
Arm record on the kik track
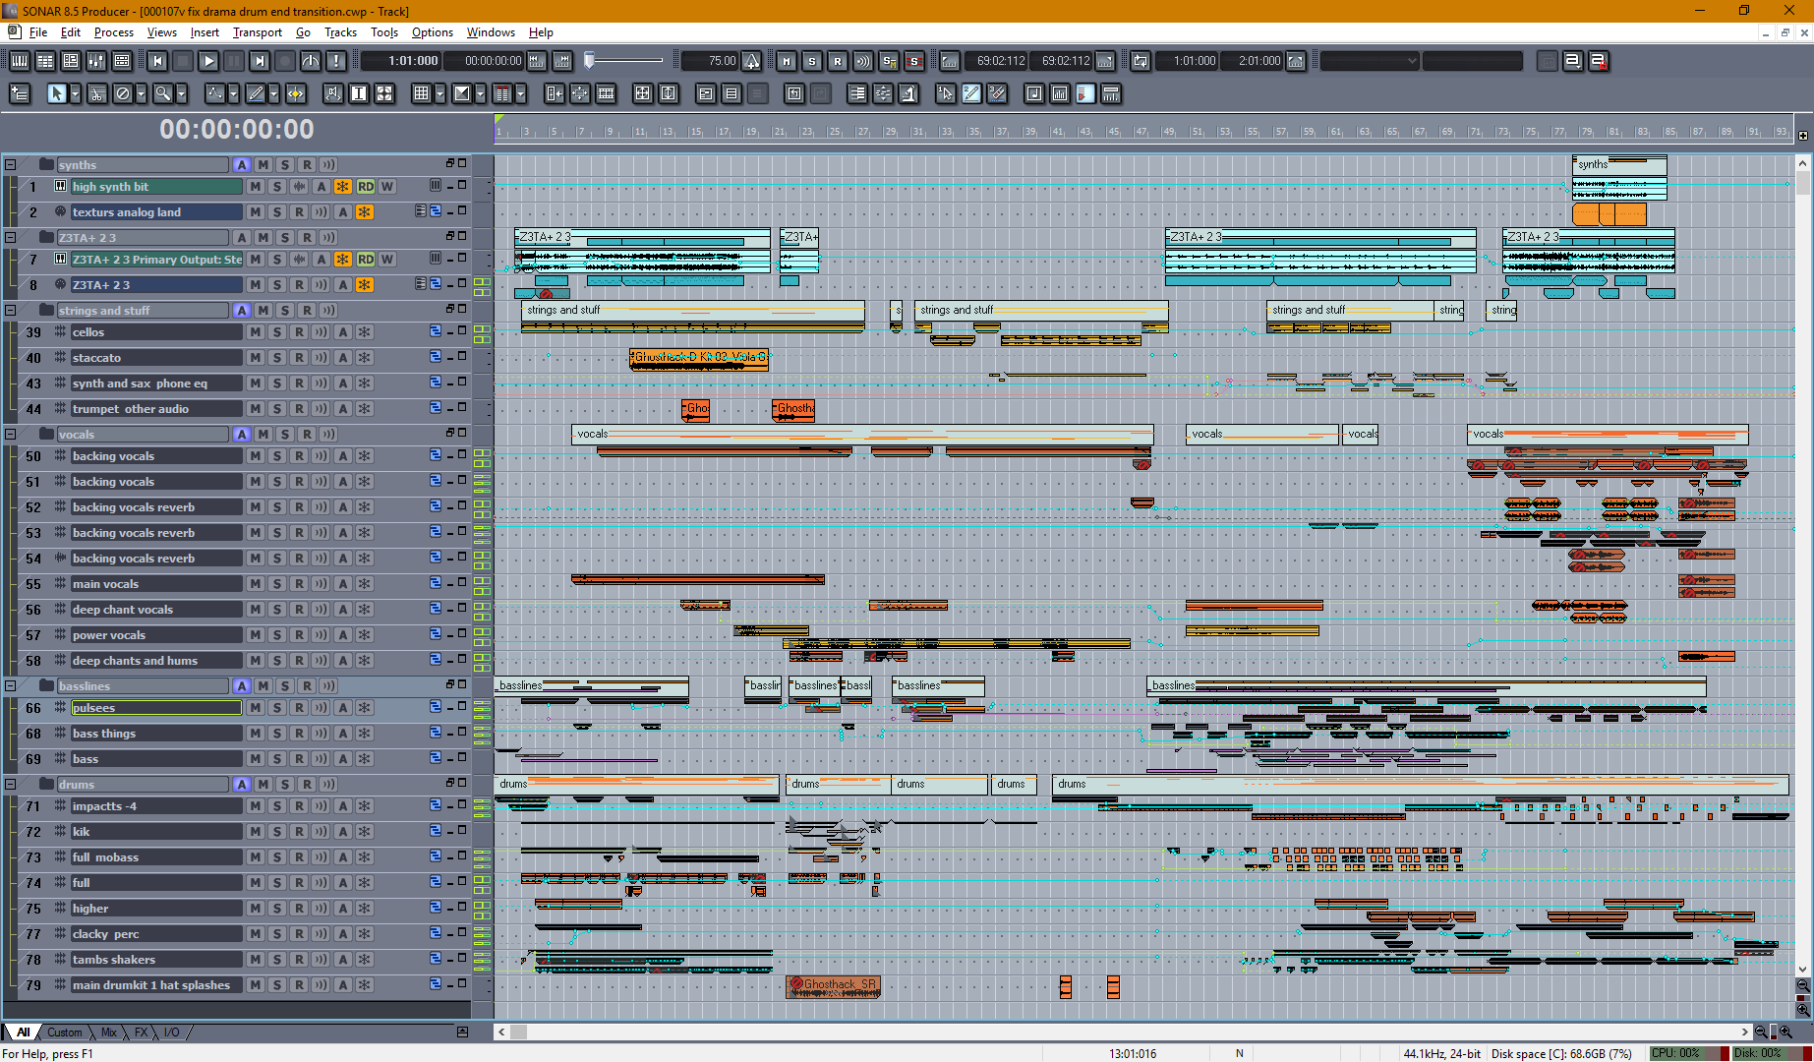click(299, 832)
